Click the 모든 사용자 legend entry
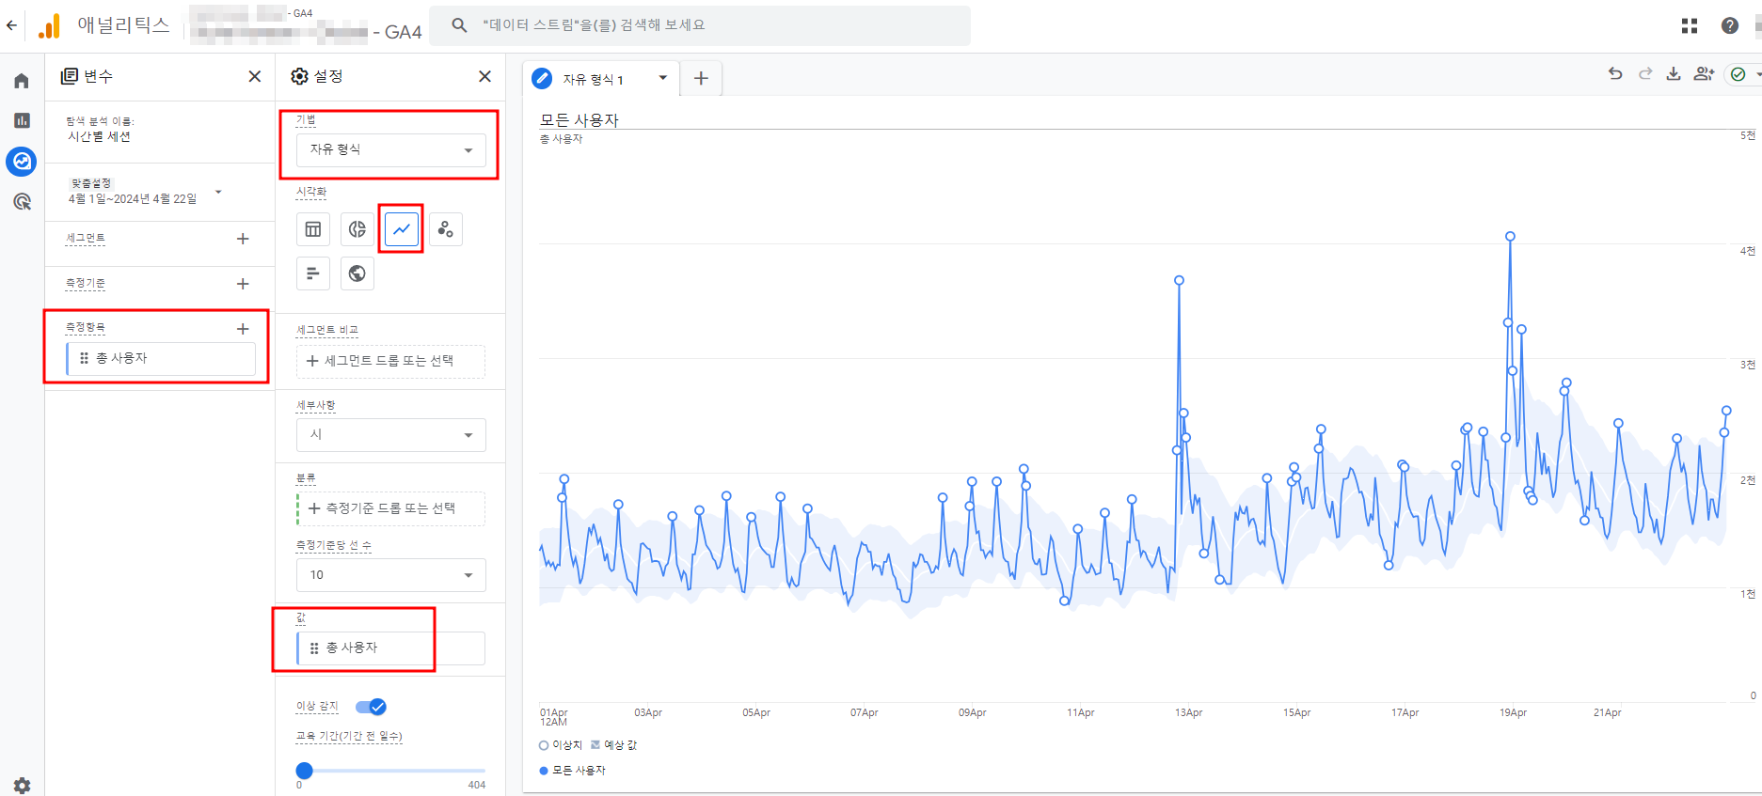 pyautogui.click(x=572, y=771)
